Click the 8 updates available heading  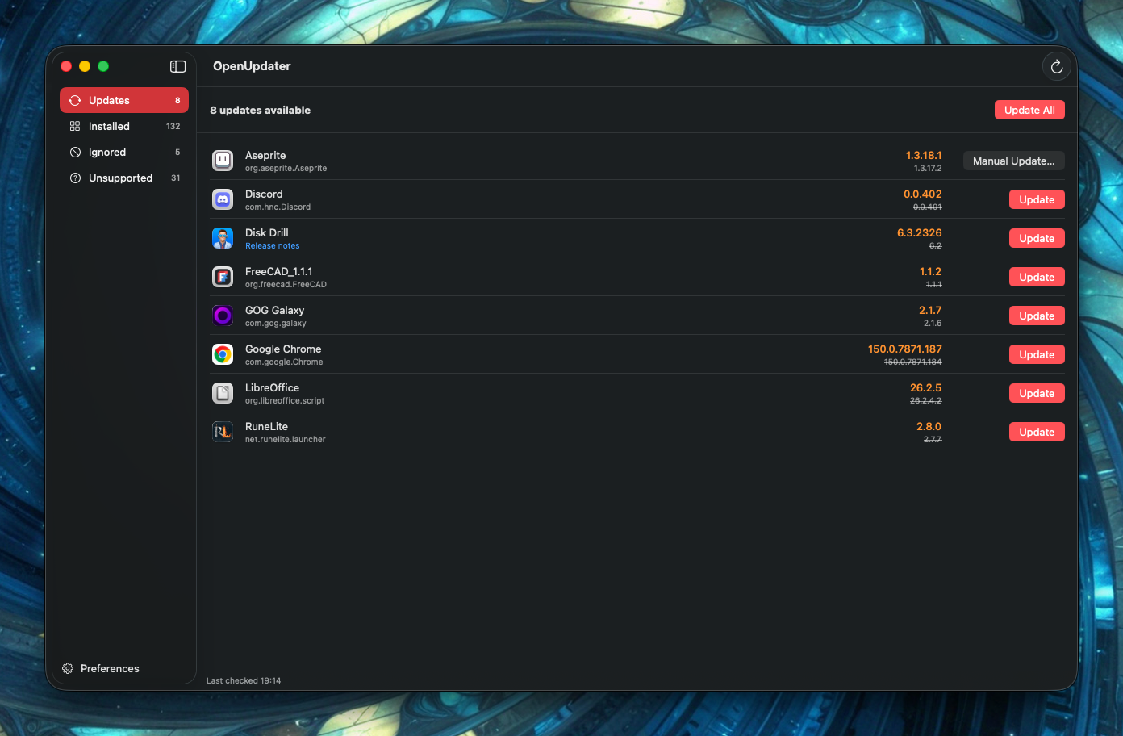[260, 110]
